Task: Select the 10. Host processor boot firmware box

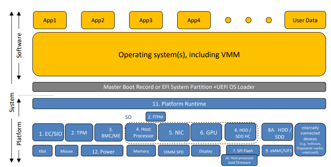Action: [x=240, y=160]
